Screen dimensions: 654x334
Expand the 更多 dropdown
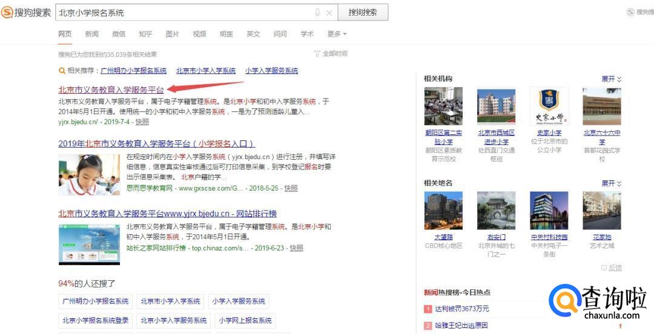(x=337, y=34)
